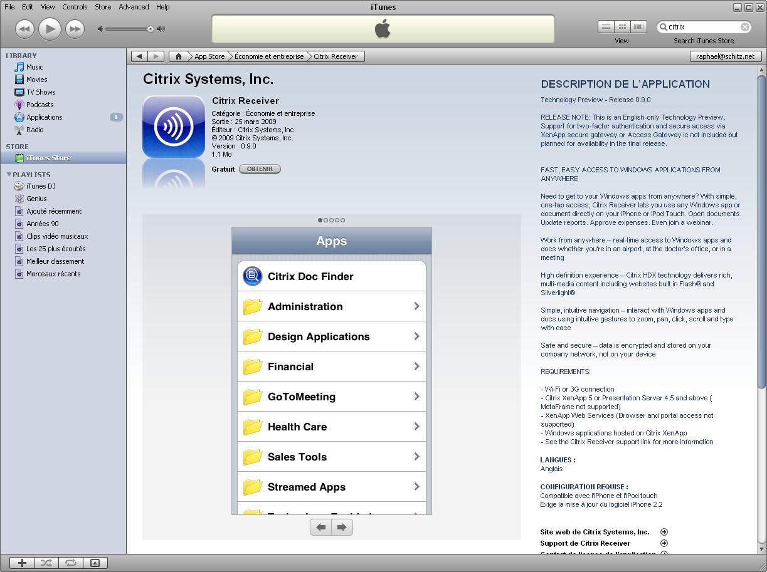Toggle the artwork viewer button
This screenshot has width=767, height=572.
pyautogui.click(x=95, y=563)
